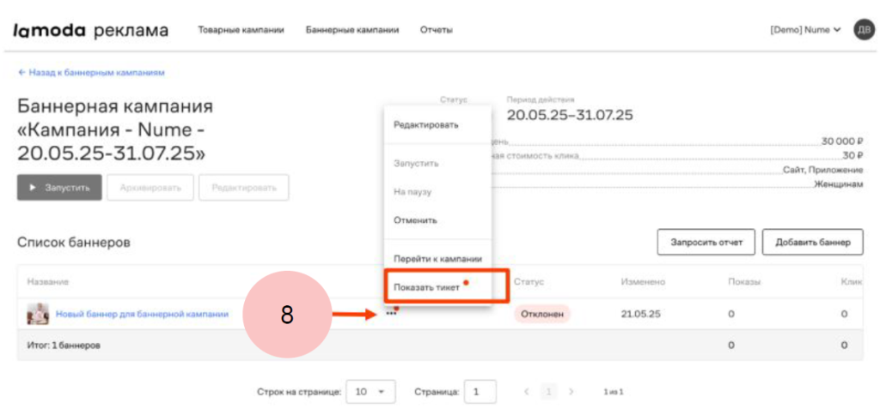Viewport: 880px width, 415px height.
Task: Click the Изменено column header
Action: [x=643, y=282]
